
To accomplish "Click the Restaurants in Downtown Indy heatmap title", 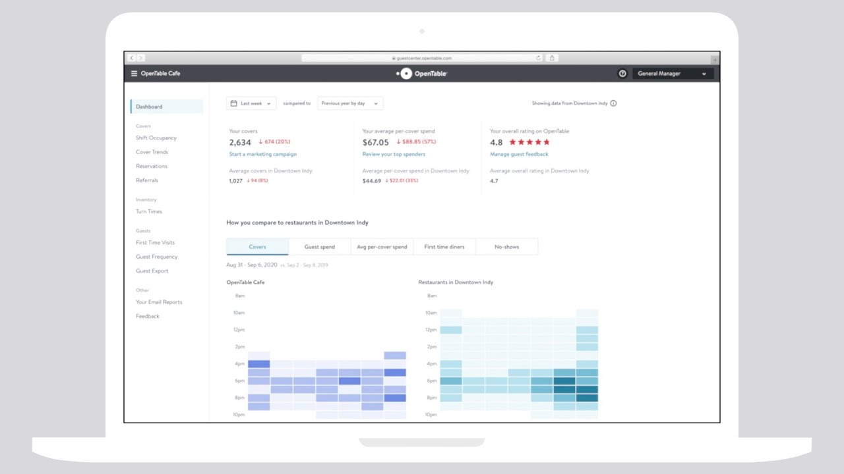I will coord(456,282).
